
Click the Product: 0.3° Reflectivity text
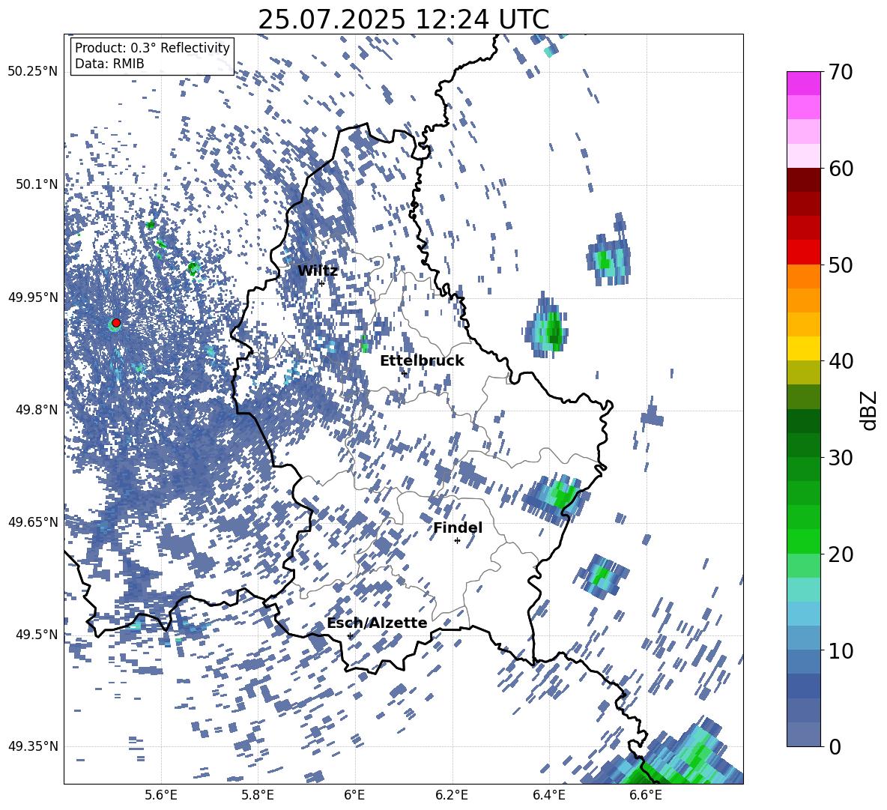pyautogui.click(x=152, y=48)
